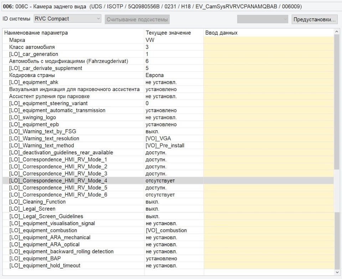Click the current value Европа

tap(154, 75)
